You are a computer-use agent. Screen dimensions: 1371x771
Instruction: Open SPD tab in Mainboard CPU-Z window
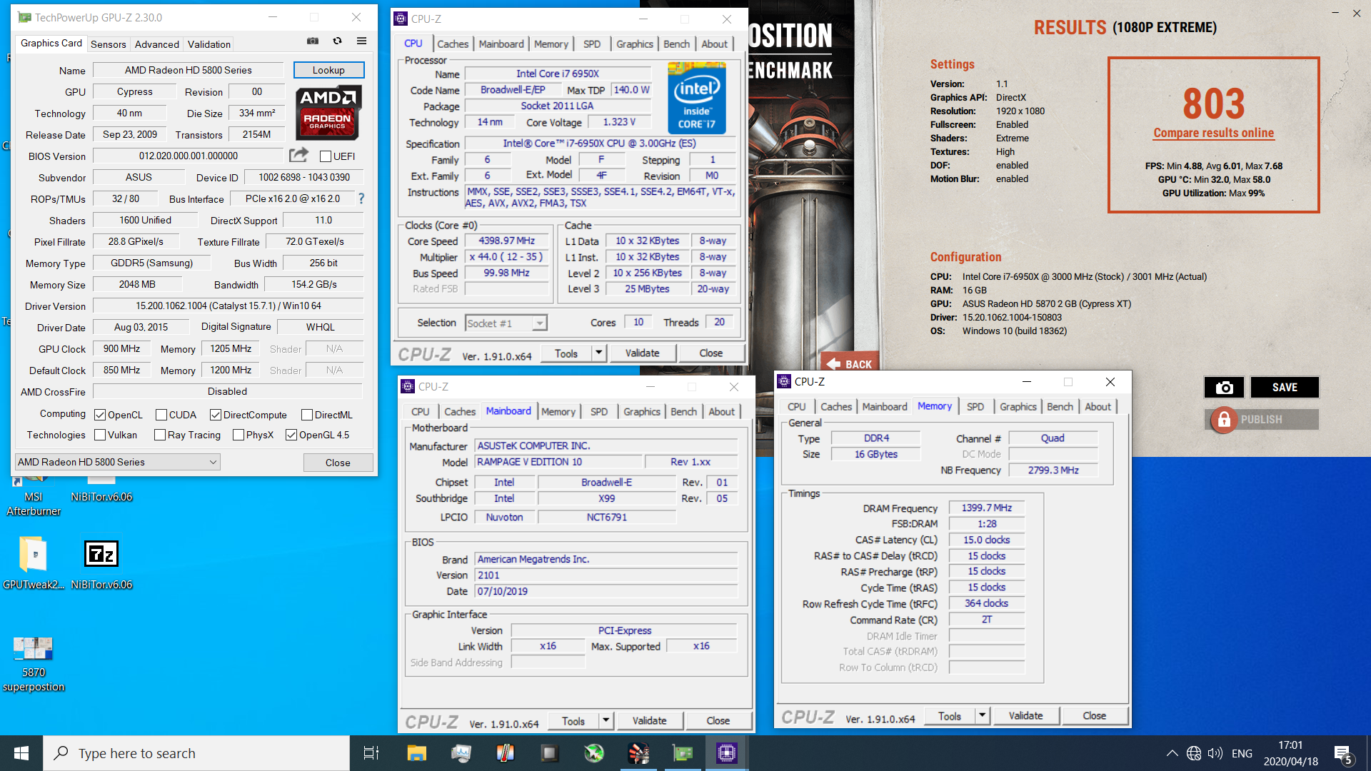(x=599, y=412)
